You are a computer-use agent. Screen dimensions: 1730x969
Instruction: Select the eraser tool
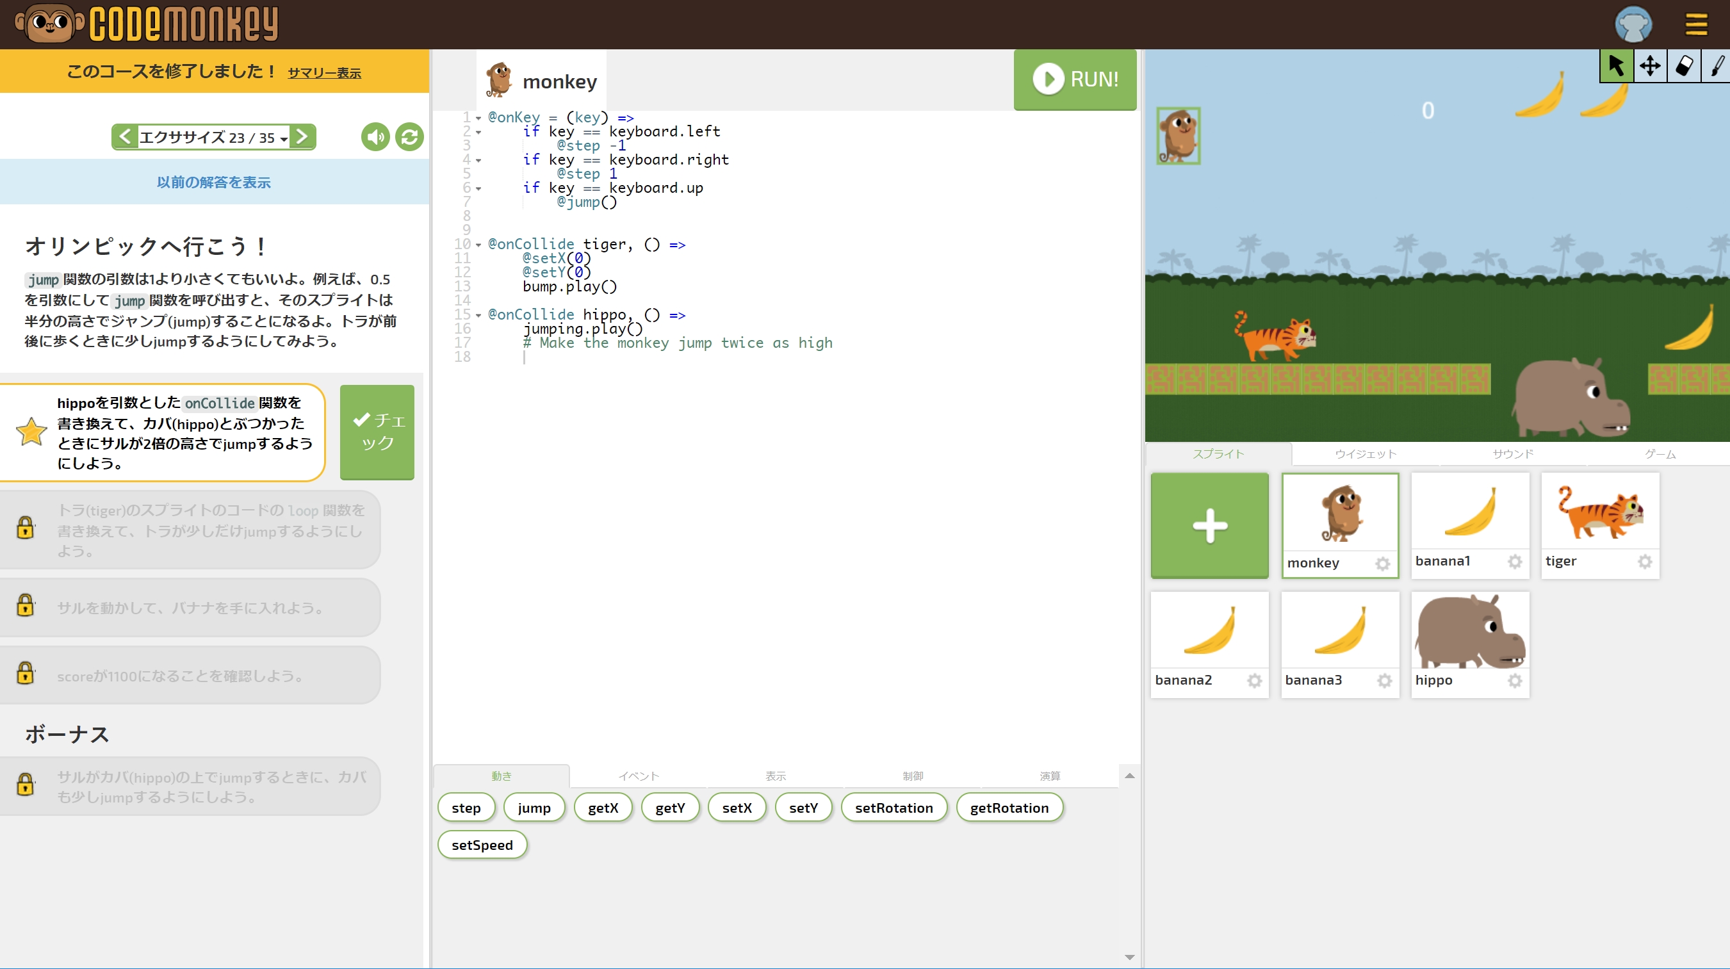[1684, 66]
